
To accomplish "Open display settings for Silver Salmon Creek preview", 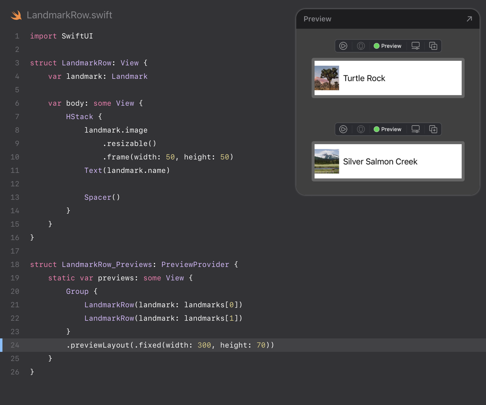I will click(x=415, y=129).
